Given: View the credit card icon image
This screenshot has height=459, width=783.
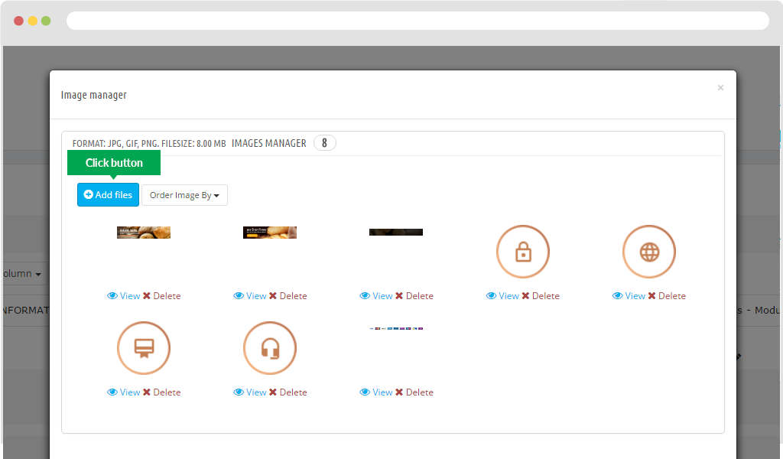Looking at the screenshot, I should pyautogui.click(x=123, y=392).
